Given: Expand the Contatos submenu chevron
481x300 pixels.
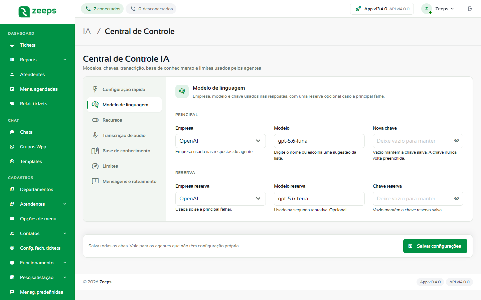Looking at the screenshot, I should (x=65, y=233).
